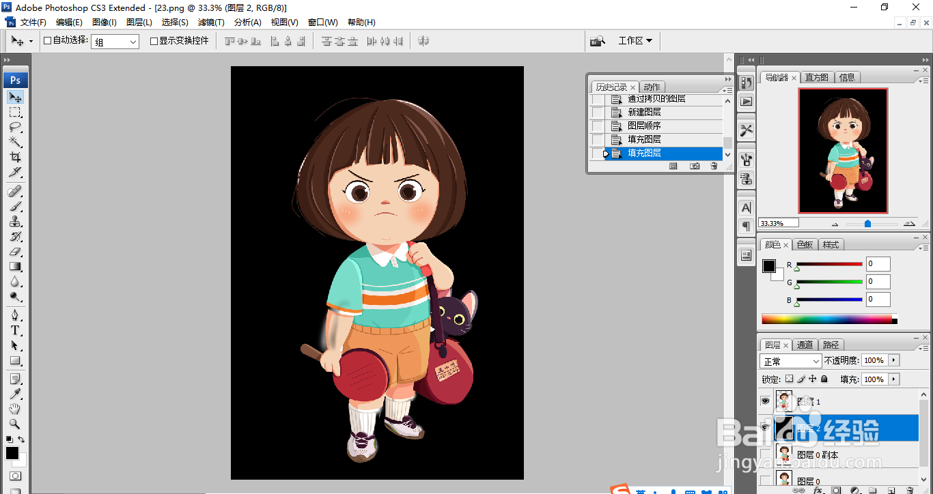Select the Zoom tool
Screen dimensions: 933x494
point(15,424)
